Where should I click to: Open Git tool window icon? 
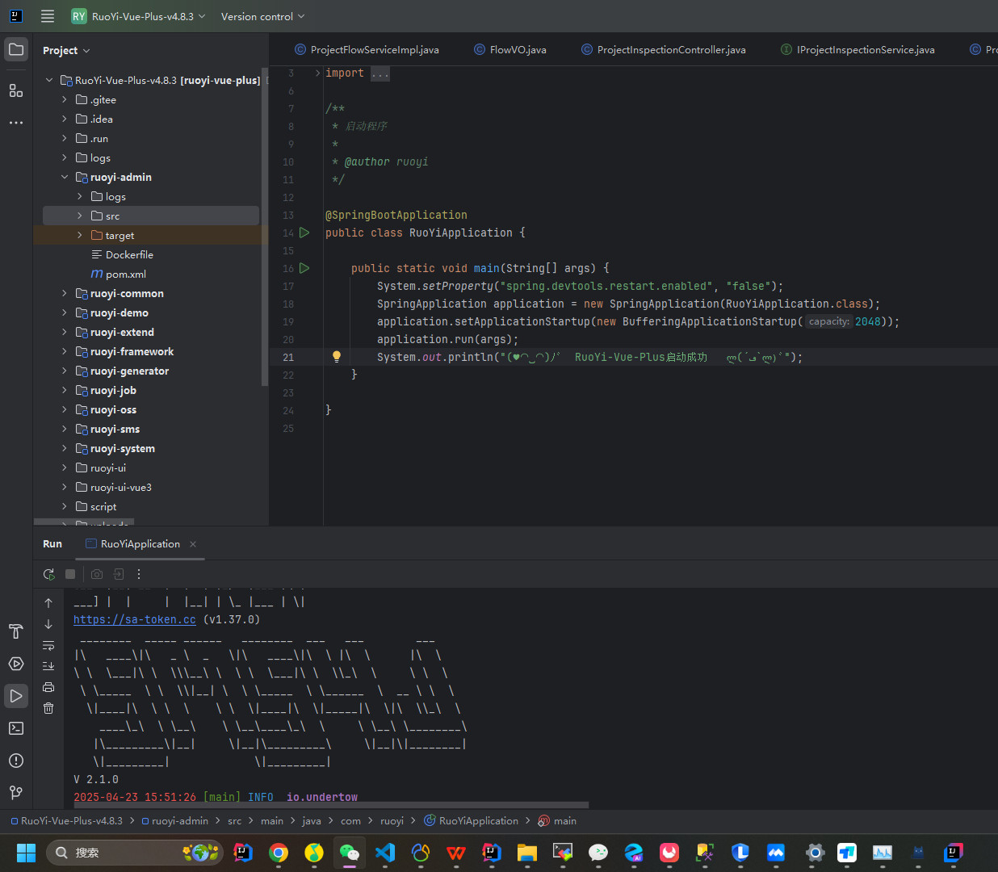(16, 793)
